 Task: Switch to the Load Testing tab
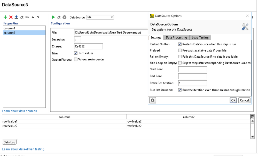click(x=200, y=38)
